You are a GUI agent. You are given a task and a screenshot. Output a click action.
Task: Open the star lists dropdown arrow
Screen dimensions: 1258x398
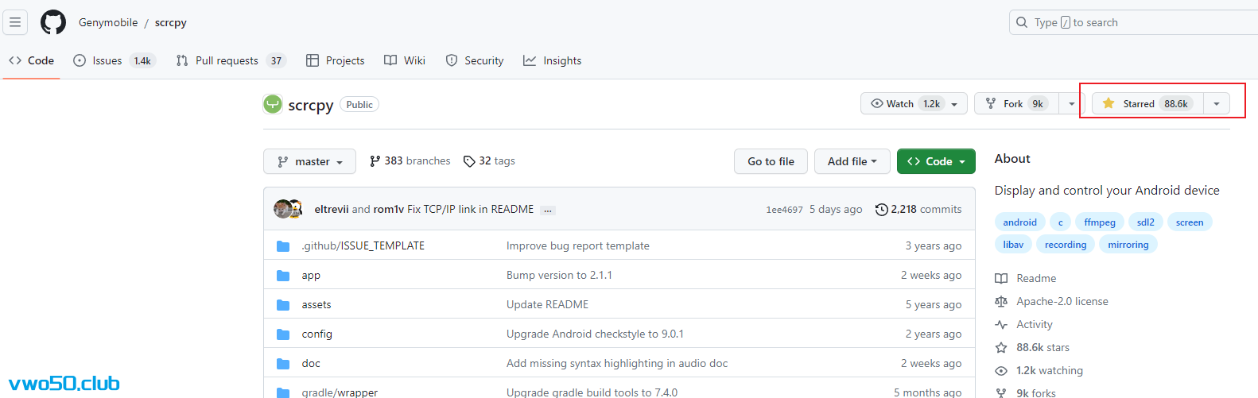click(1216, 104)
